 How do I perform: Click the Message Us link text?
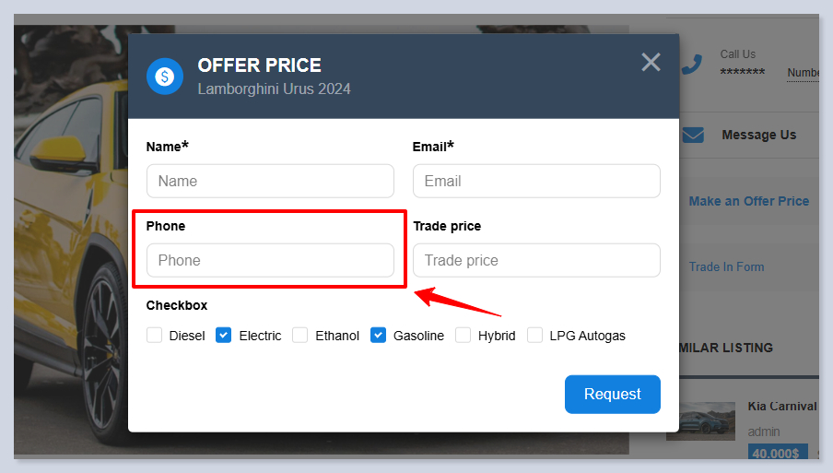(758, 135)
